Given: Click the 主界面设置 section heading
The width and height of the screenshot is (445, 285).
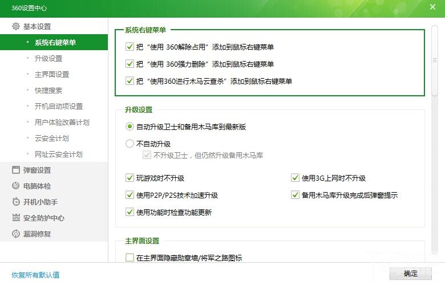Looking at the screenshot, I should pos(142,241).
